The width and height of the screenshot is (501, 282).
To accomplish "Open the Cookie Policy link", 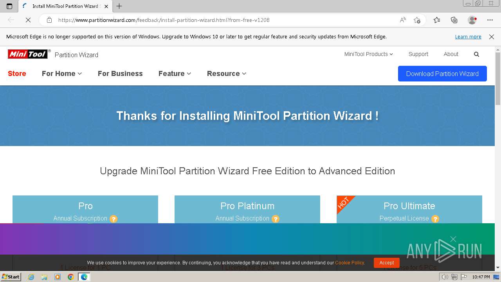I will click(350, 263).
